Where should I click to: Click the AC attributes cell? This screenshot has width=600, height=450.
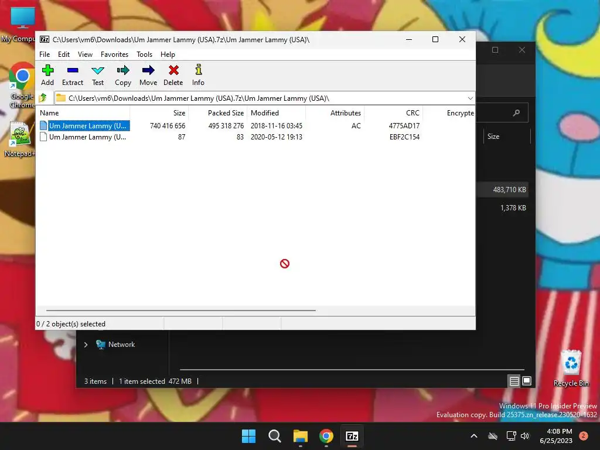coord(356,125)
